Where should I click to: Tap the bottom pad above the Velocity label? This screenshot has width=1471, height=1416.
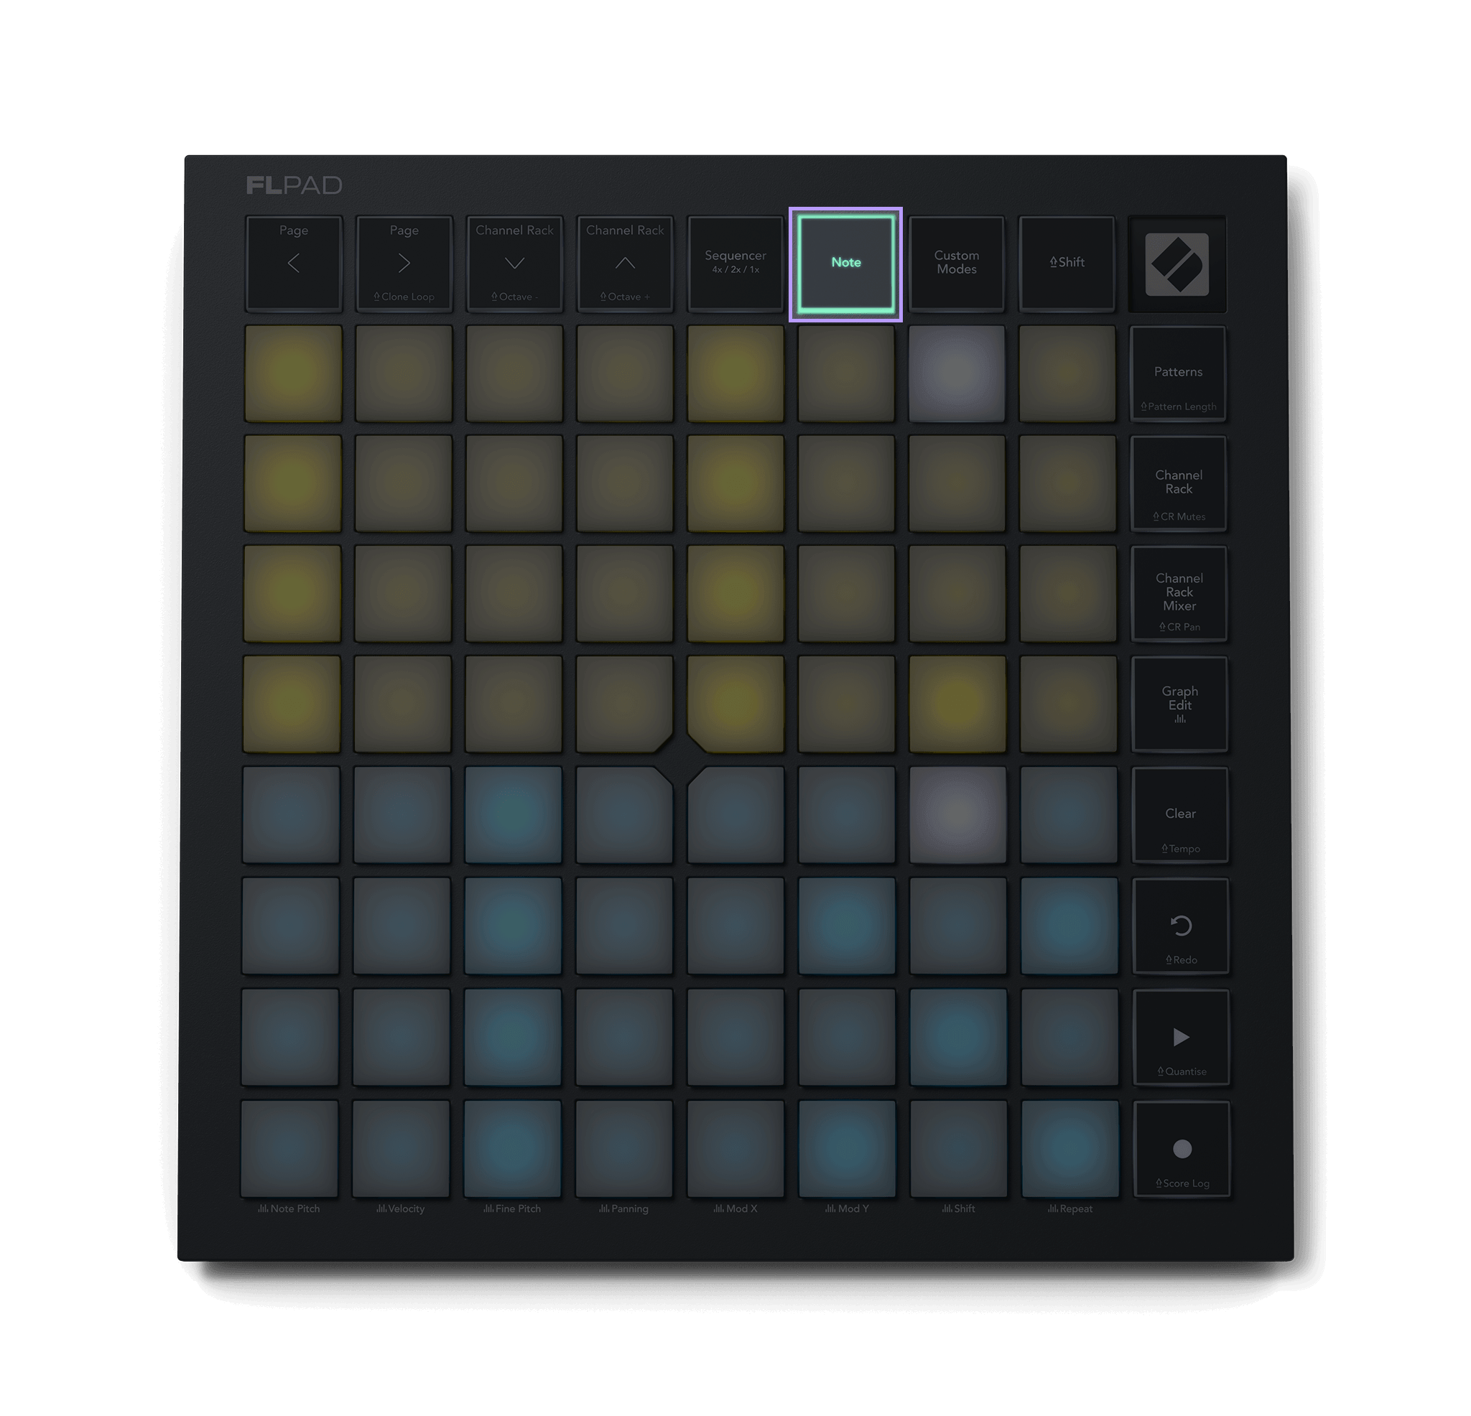[401, 1149]
